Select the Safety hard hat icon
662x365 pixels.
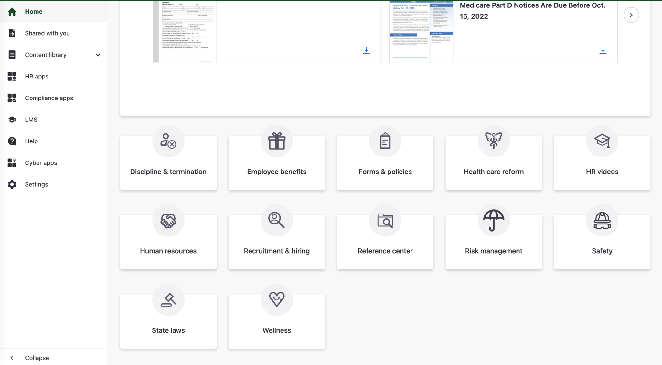602,220
